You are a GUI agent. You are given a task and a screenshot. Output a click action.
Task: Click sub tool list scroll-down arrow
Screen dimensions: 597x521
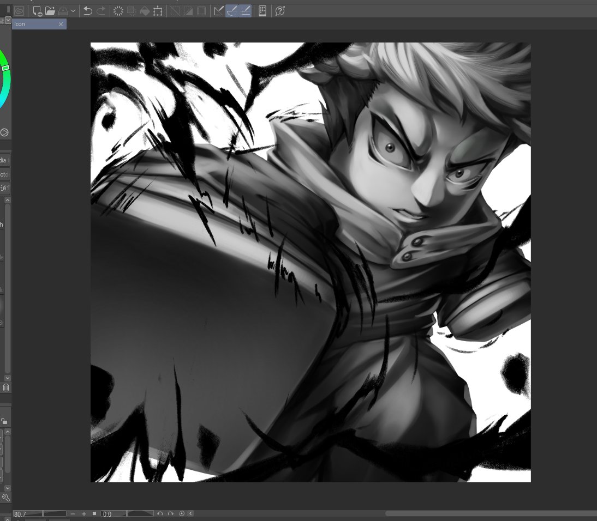point(7,378)
